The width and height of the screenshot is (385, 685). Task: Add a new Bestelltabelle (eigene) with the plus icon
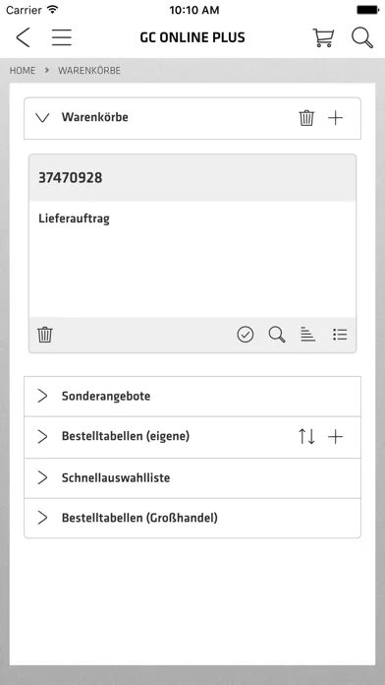click(x=335, y=437)
